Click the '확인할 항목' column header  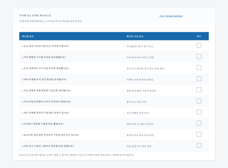pos(28,36)
